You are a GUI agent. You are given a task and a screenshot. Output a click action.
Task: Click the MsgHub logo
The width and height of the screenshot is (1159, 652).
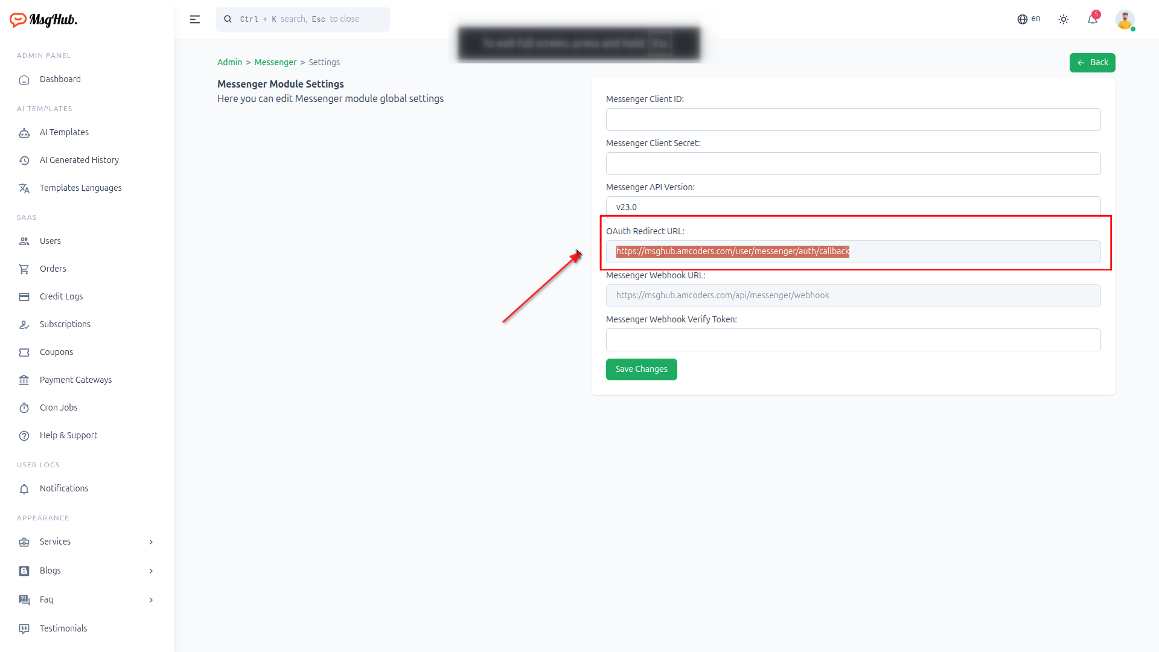pos(43,20)
